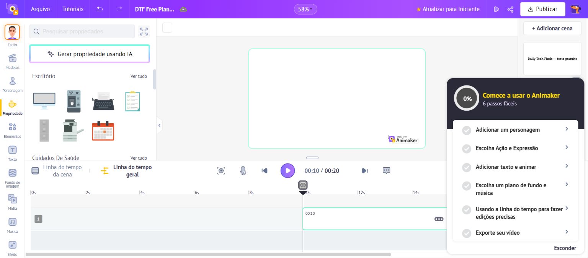Click the split marker on the playhead
588x258 pixels.
point(303,185)
